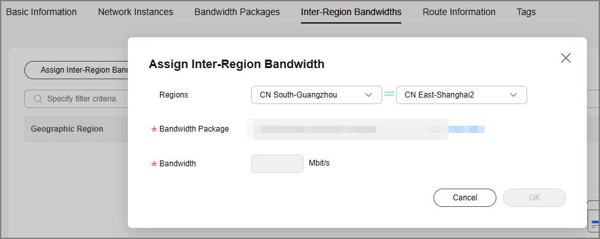Click the Bandwidth Mbit/s input field
This screenshot has width=600, height=239.
[x=277, y=164]
